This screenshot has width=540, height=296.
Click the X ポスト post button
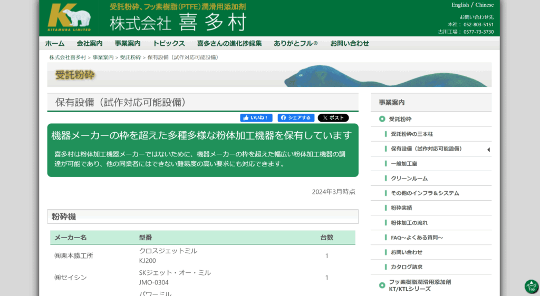click(x=333, y=118)
